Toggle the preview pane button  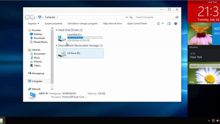tap(169, 23)
